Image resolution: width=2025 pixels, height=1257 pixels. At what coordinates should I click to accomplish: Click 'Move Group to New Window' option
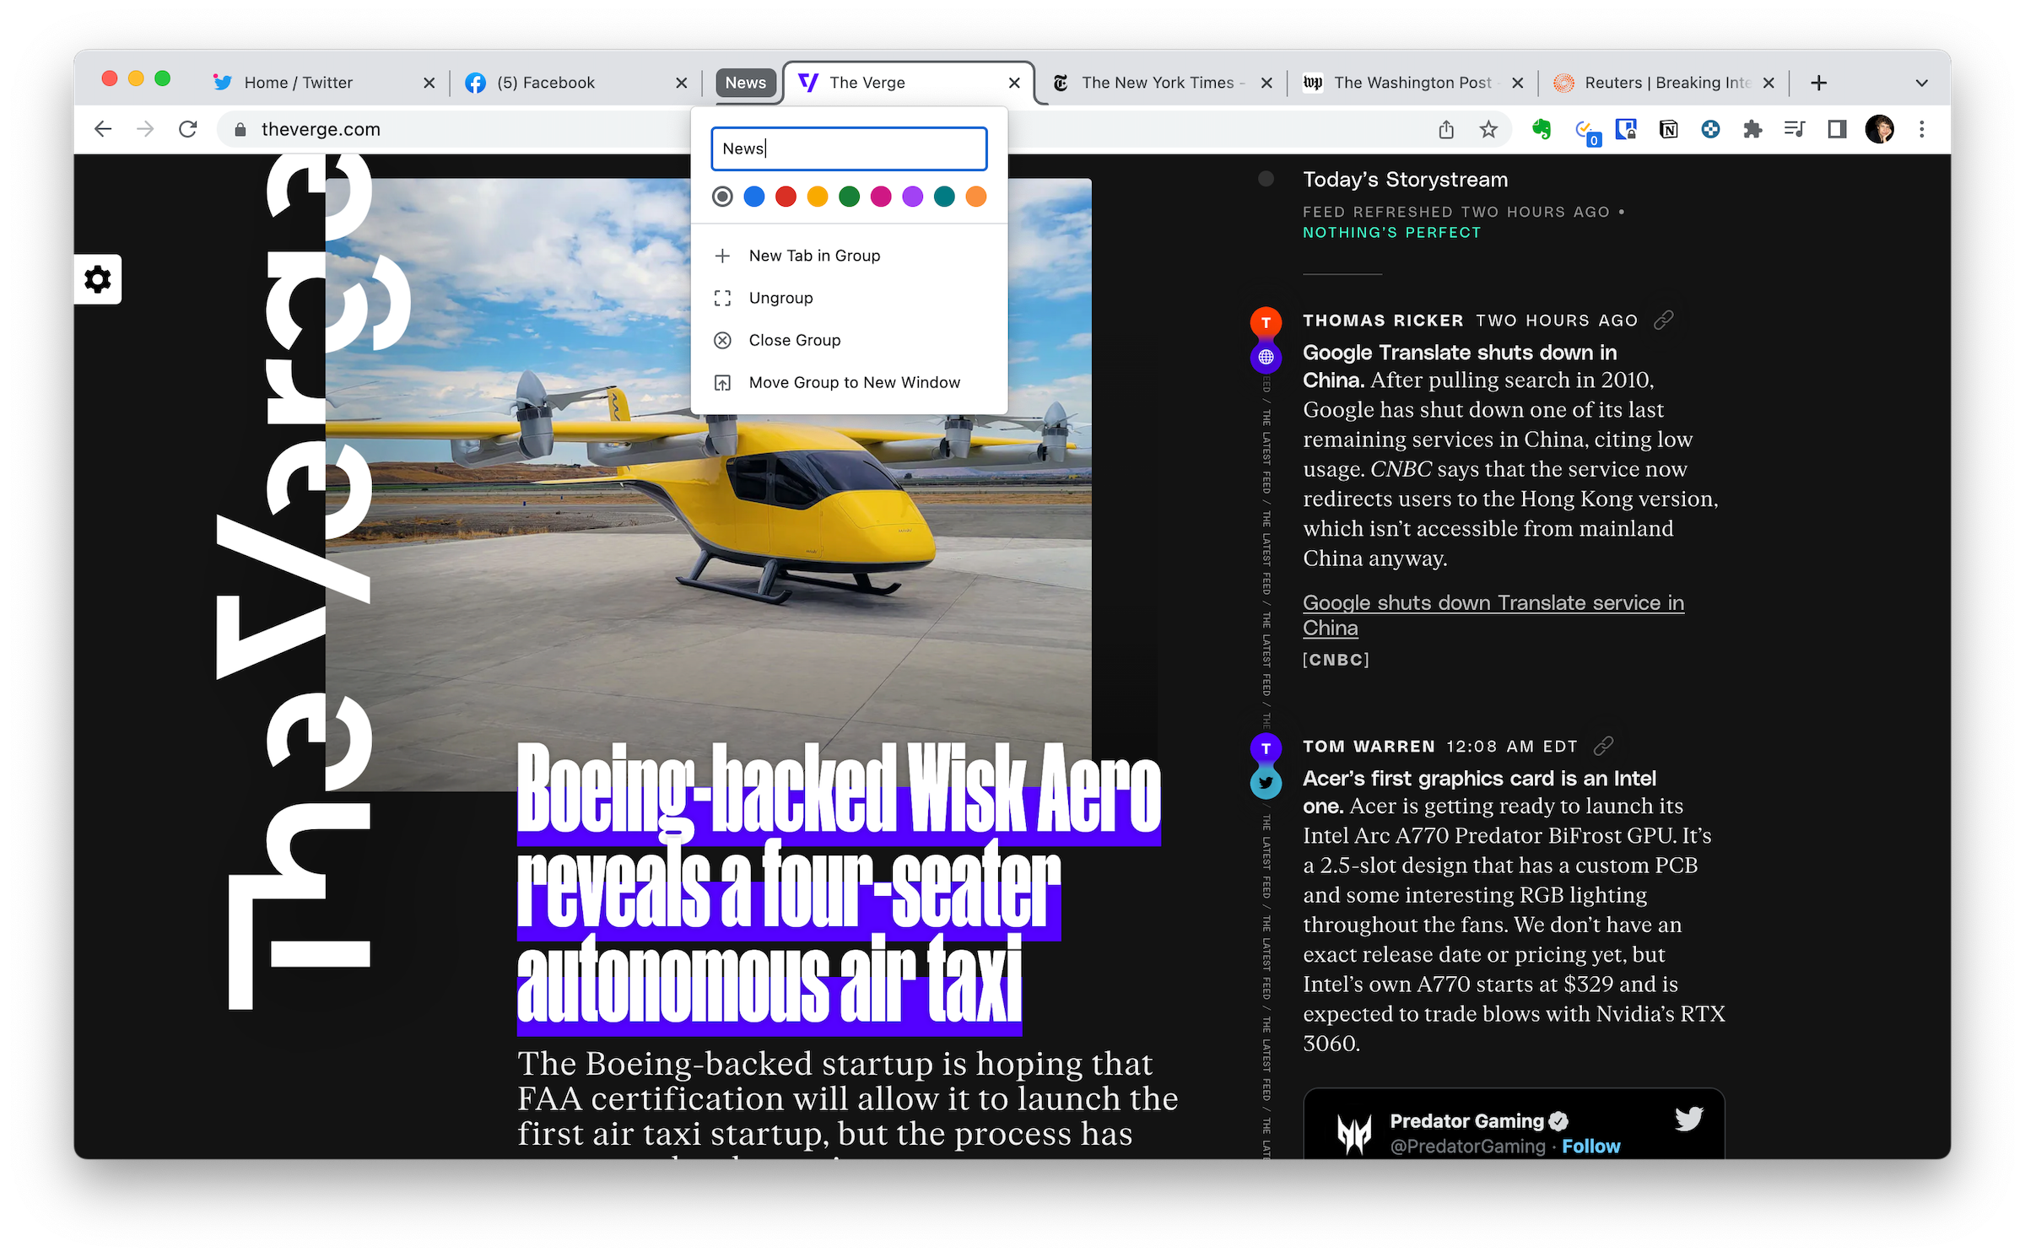tap(855, 382)
